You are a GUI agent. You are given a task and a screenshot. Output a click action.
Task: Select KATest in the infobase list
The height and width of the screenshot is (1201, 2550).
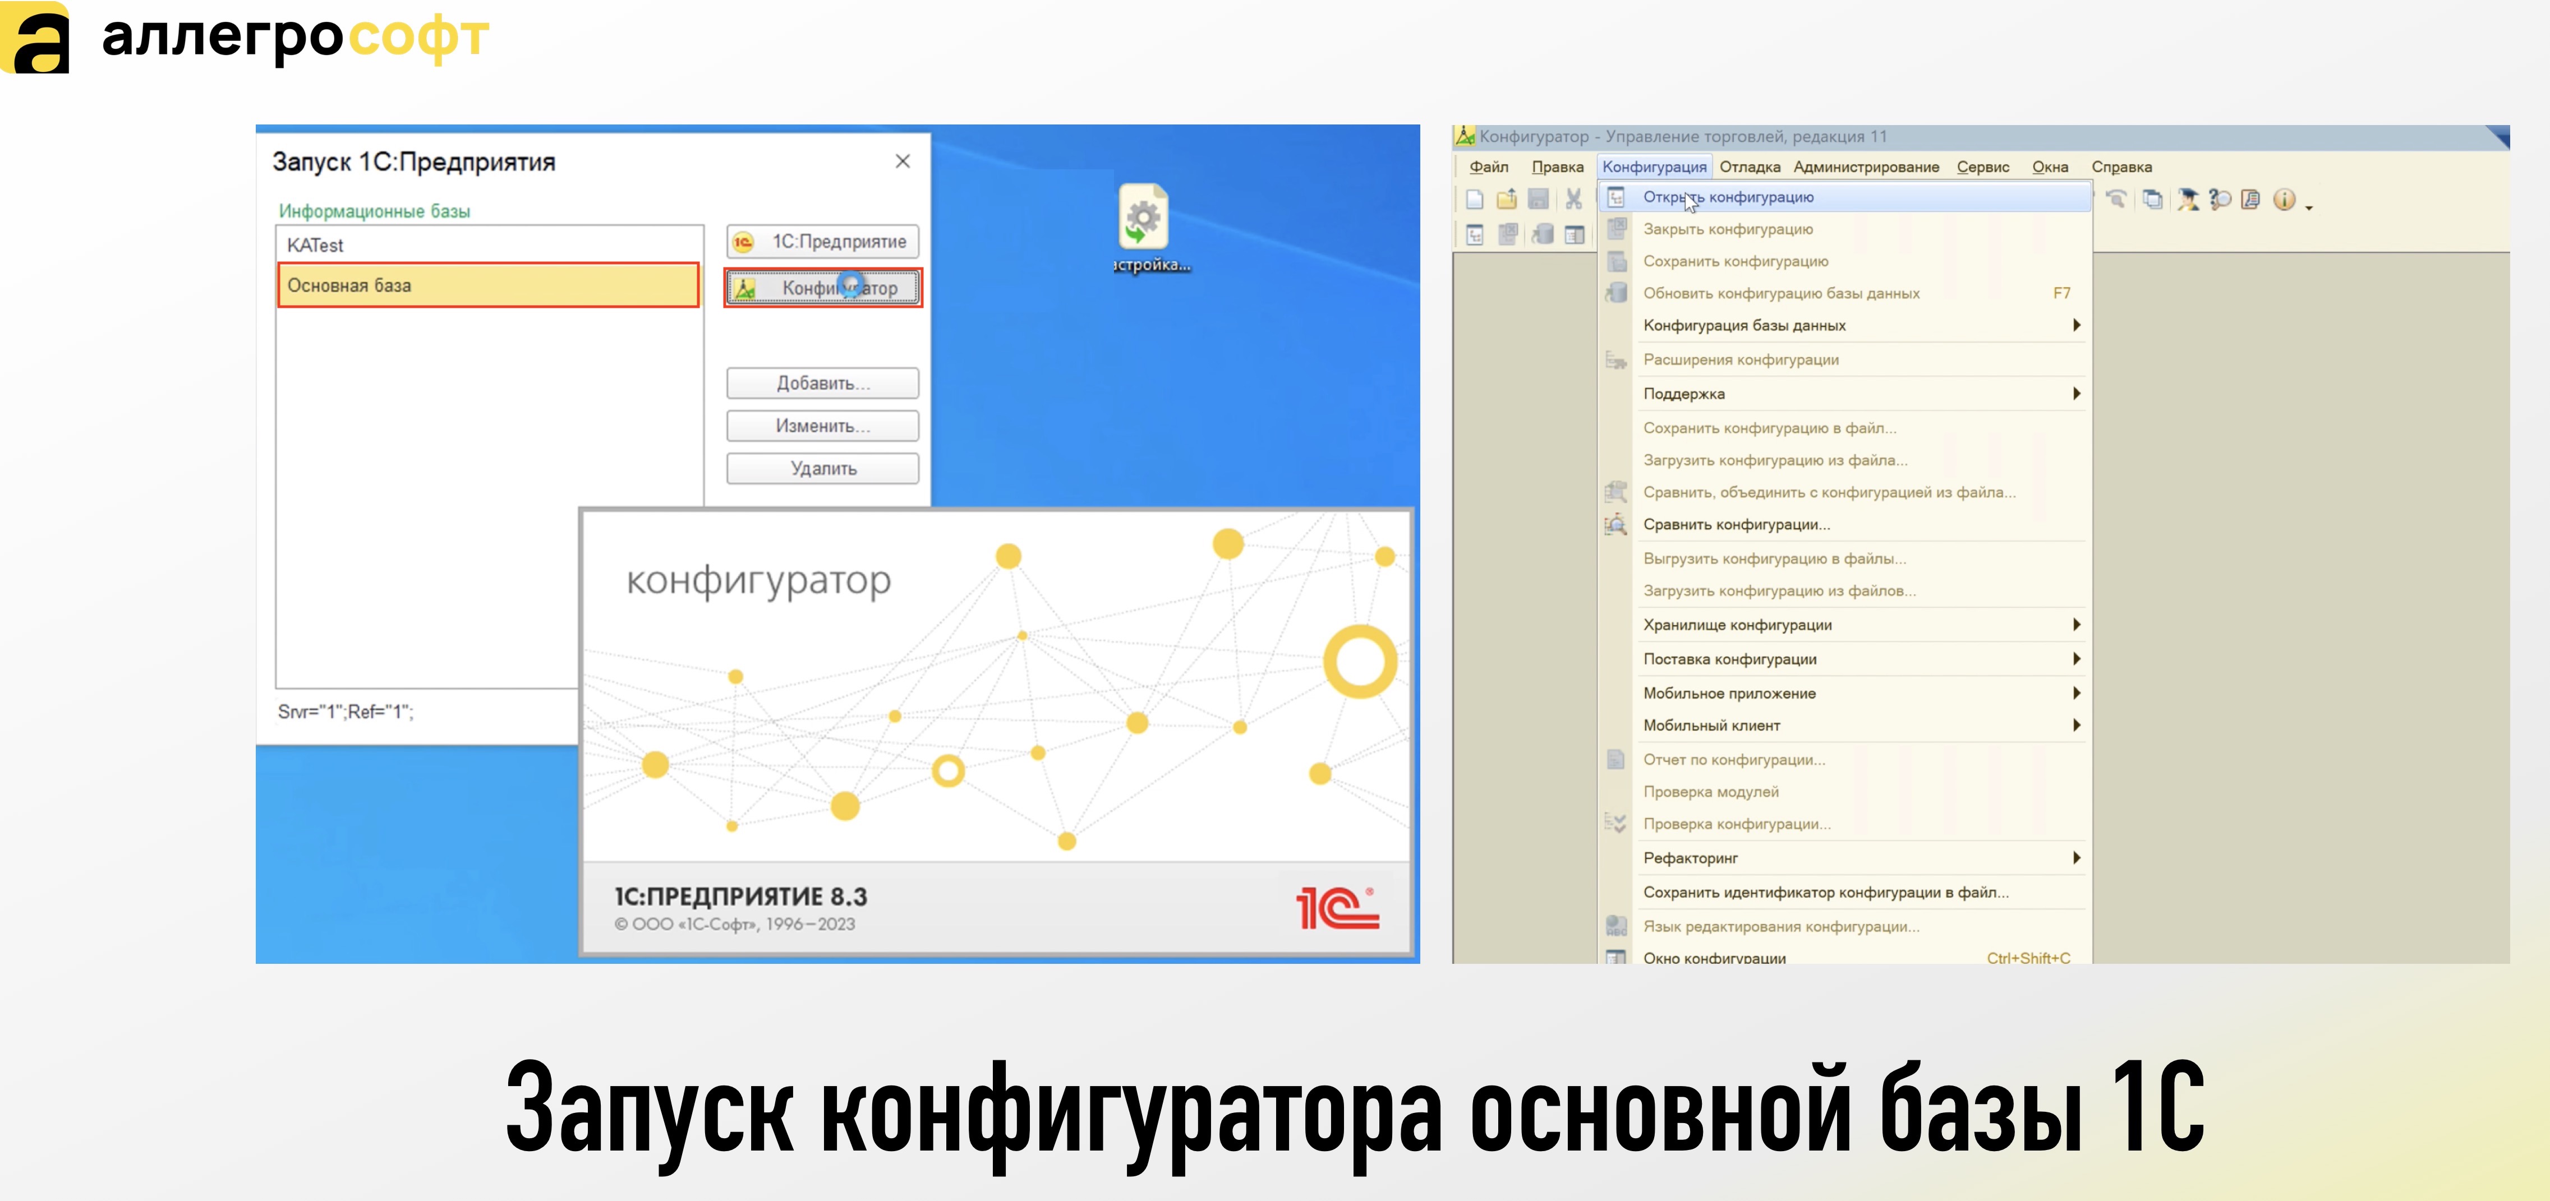pyautogui.click(x=489, y=244)
